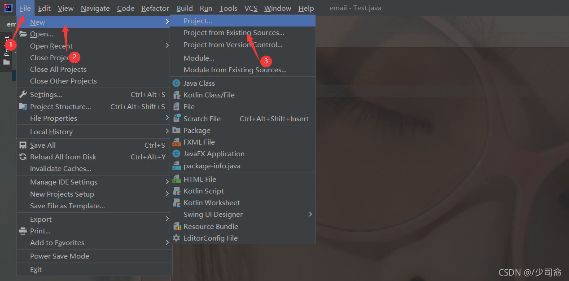Click the Kotlin Class/File icon

(176, 95)
